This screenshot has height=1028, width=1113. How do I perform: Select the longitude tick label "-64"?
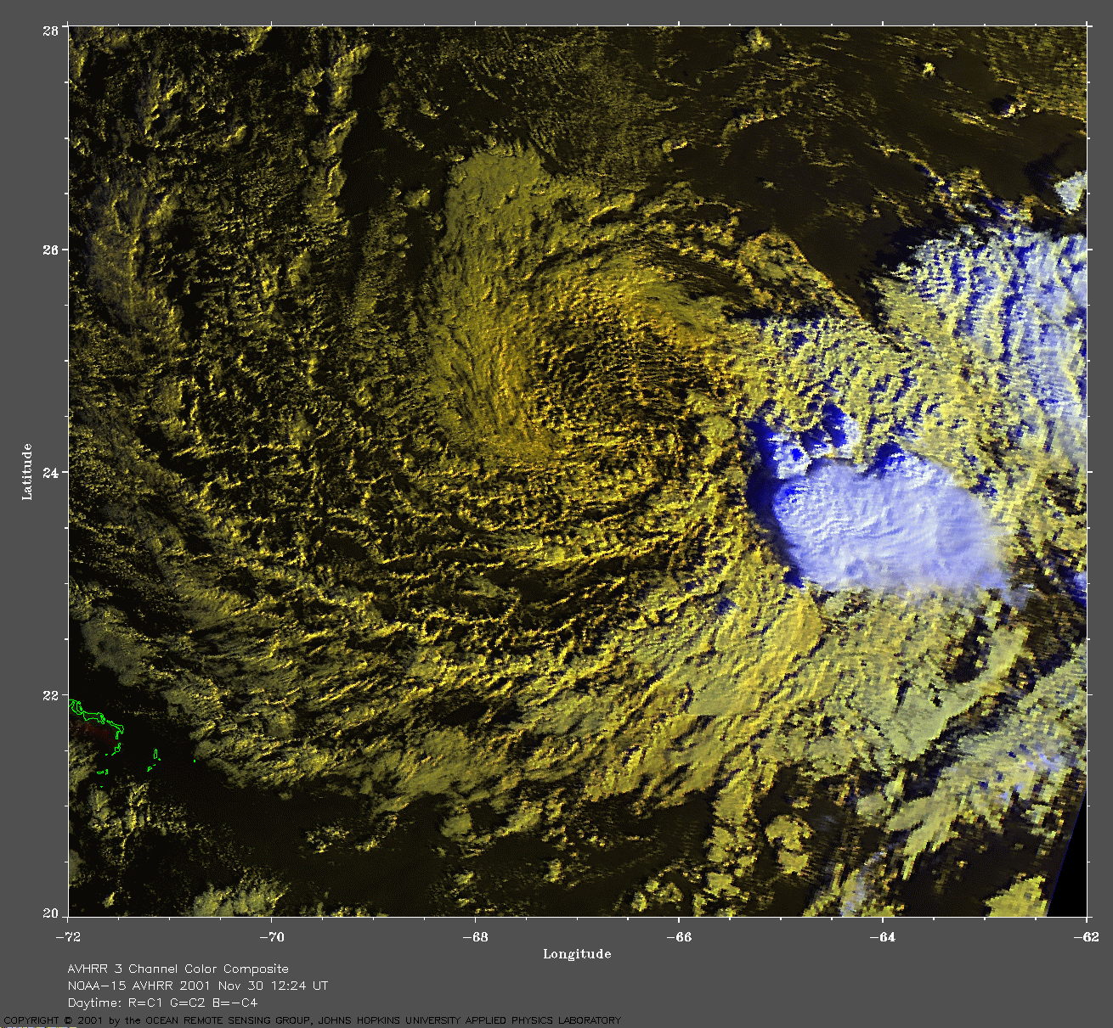[883, 937]
